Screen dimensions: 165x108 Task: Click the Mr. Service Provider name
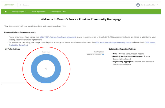(x=148, y=5)
